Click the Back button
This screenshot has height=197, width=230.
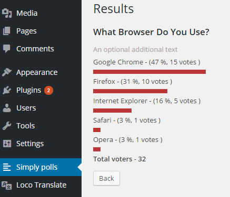point(106,178)
